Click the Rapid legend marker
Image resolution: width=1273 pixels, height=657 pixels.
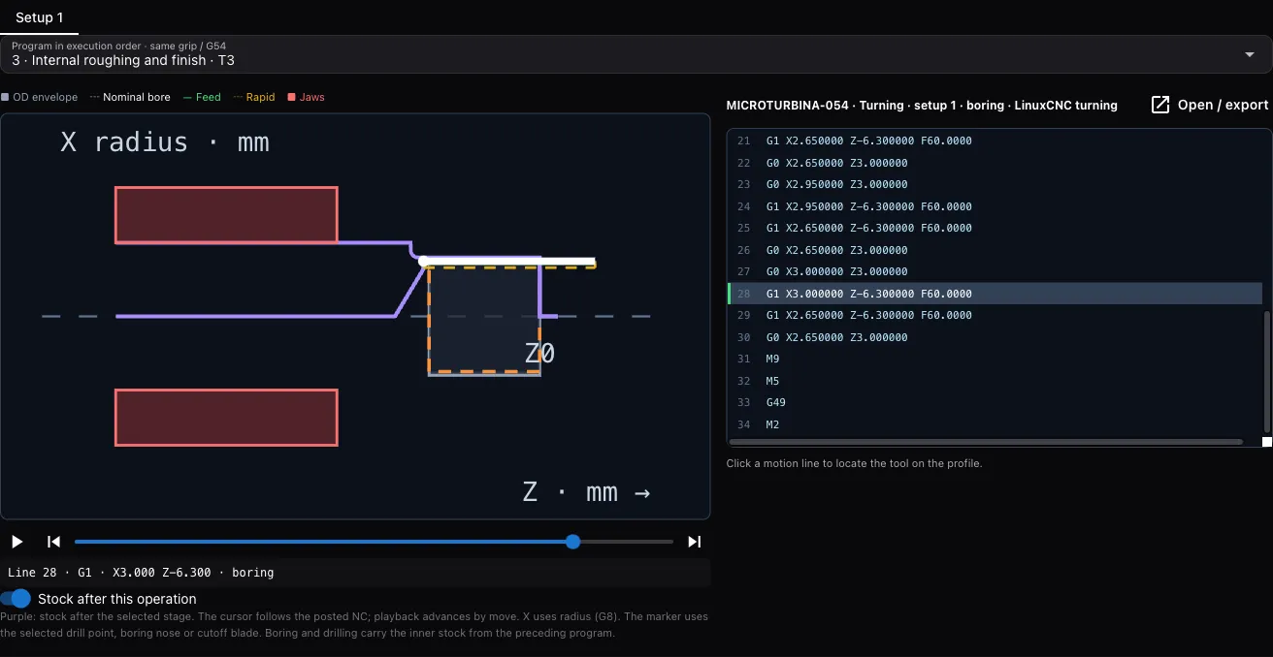point(238,97)
